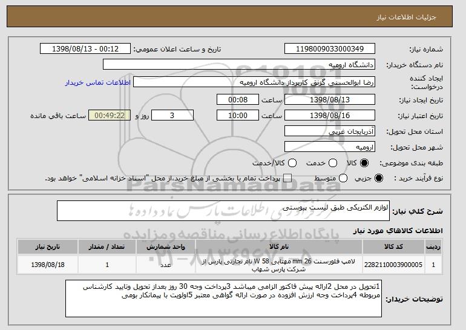Click the validity time field 10:00
This screenshot has height=330, width=466.
[x=238, y=116]
